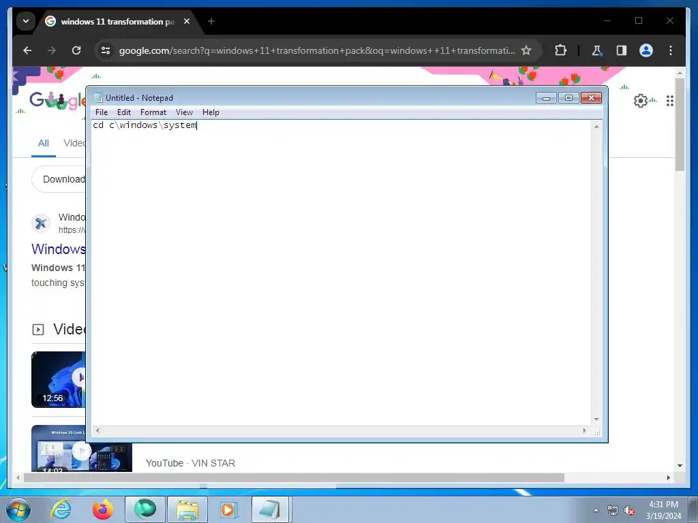Select the windows 11 transformation pack tab
Screen dimensions: 698x523
point(117,21)
